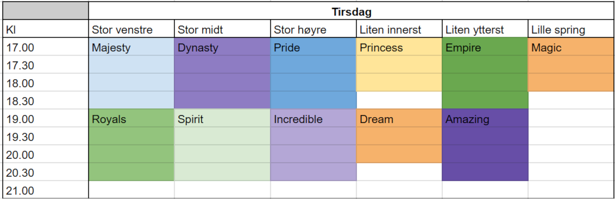
Task: Click the Kl label cell
Action: 46,29
